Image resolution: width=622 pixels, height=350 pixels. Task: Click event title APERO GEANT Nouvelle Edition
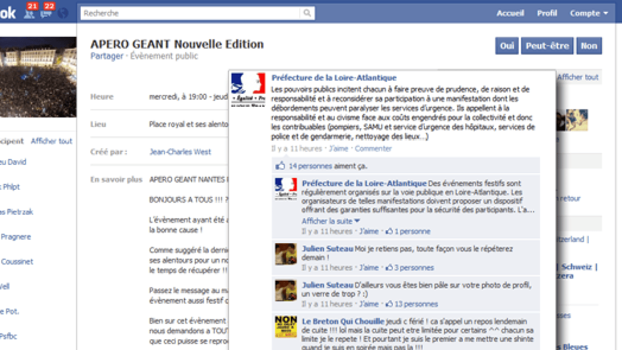177,44
